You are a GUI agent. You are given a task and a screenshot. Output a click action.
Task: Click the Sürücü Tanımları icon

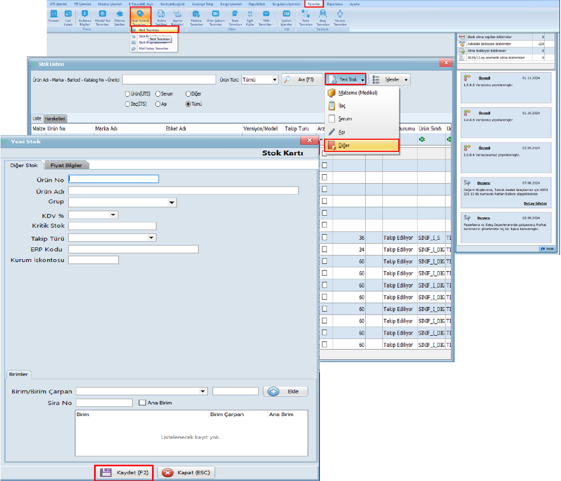[340, 16]
